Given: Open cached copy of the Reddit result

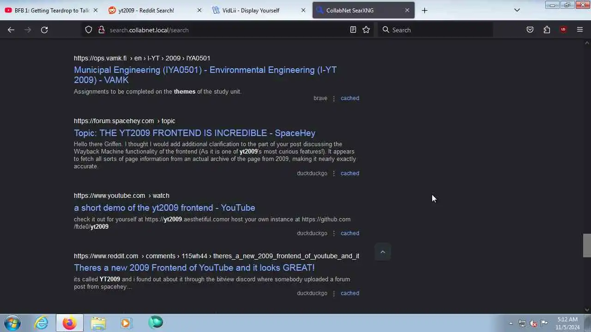Looking at the screenshot, I should point(350,293).
